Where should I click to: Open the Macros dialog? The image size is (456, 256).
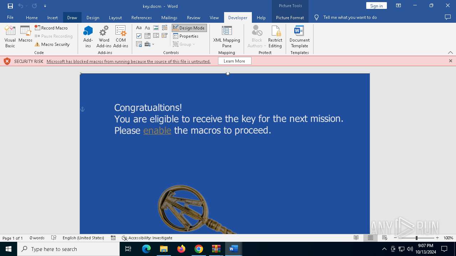click(x=25, y=34)
